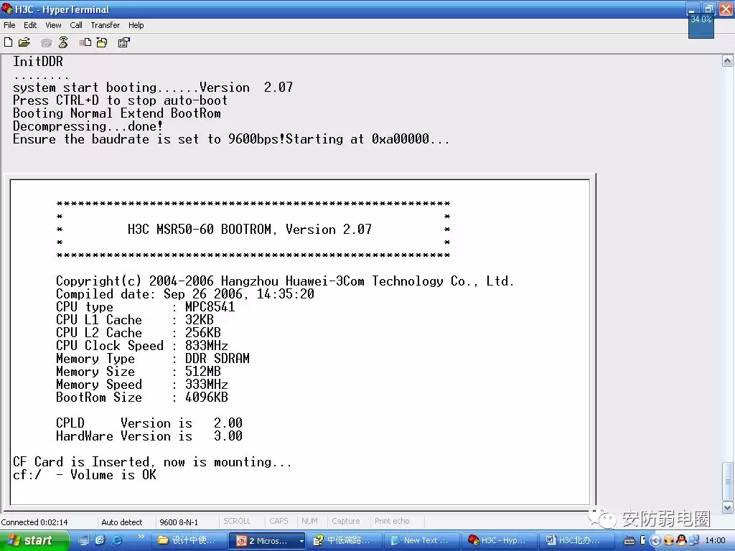This screenshot has width=735, height=551.
Task: Launch Internet Explorer from quick launch
Action: [116, 540]
